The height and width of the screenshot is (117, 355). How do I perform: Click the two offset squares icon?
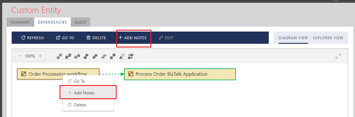tap(113, 56)
